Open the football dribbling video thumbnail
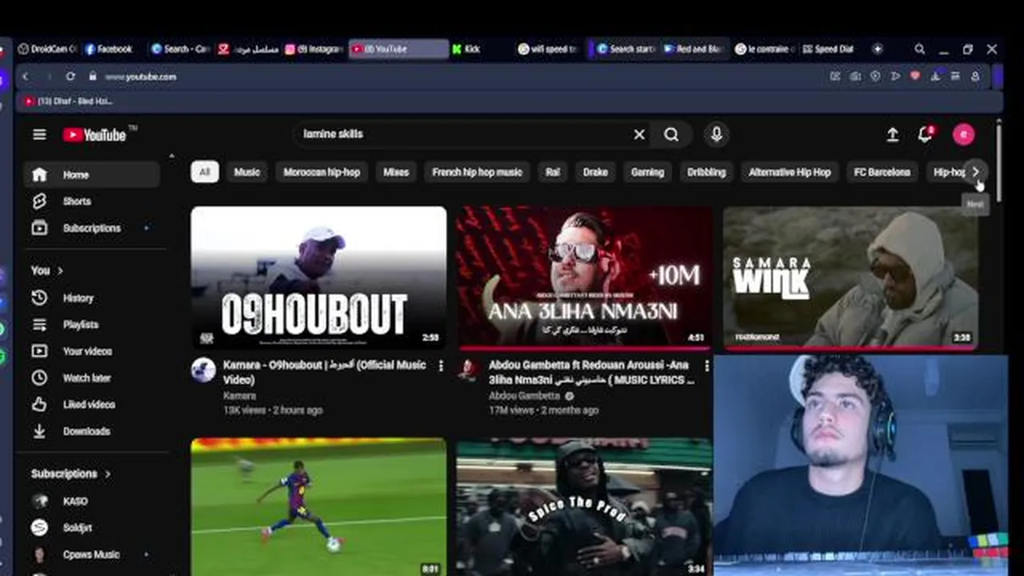The height and width of the screenshot is (576, 1024). pyautogui.click(x=318, y=506)
